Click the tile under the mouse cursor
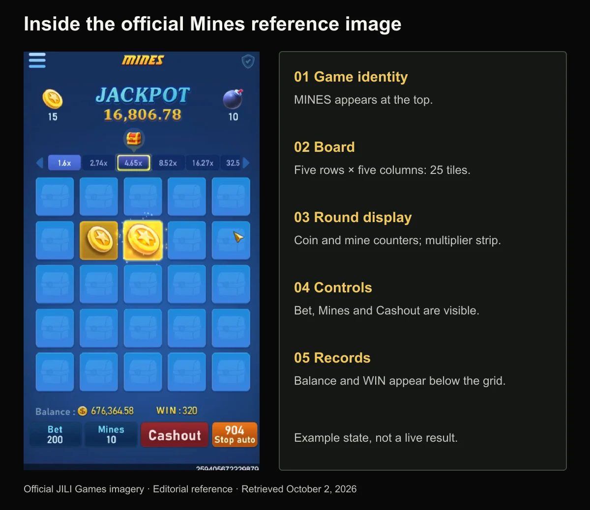The height and width of the screenshot is (510, 590). [231, 240]
